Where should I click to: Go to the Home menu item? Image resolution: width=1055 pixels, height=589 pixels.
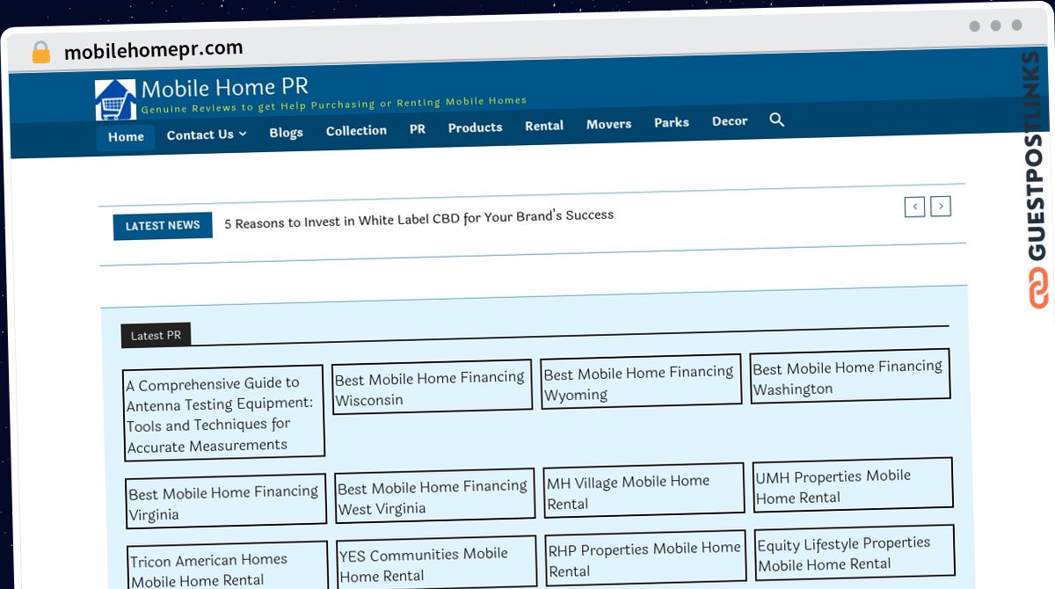126,137
